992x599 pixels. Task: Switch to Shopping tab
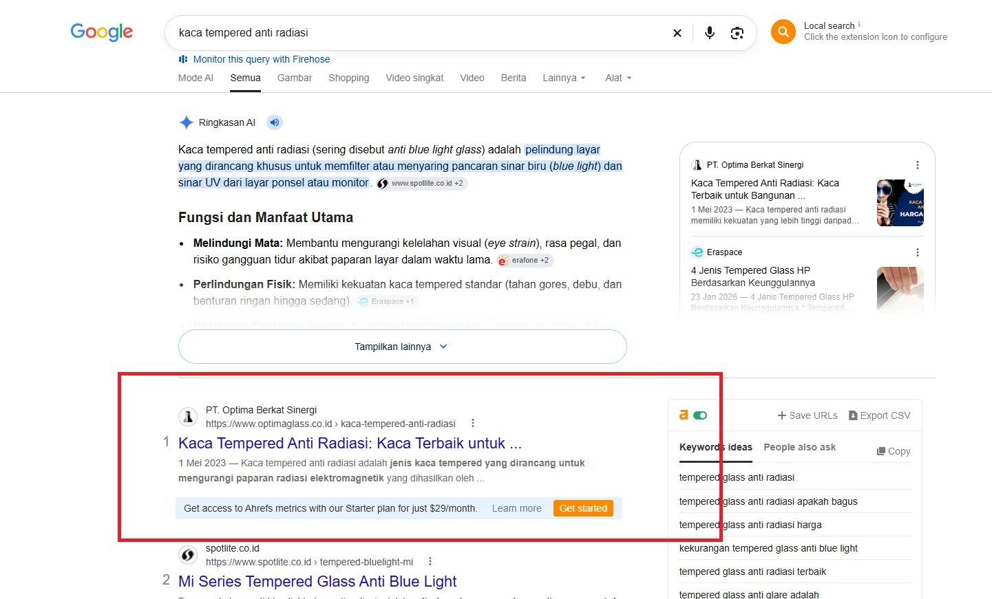point(349,78)
